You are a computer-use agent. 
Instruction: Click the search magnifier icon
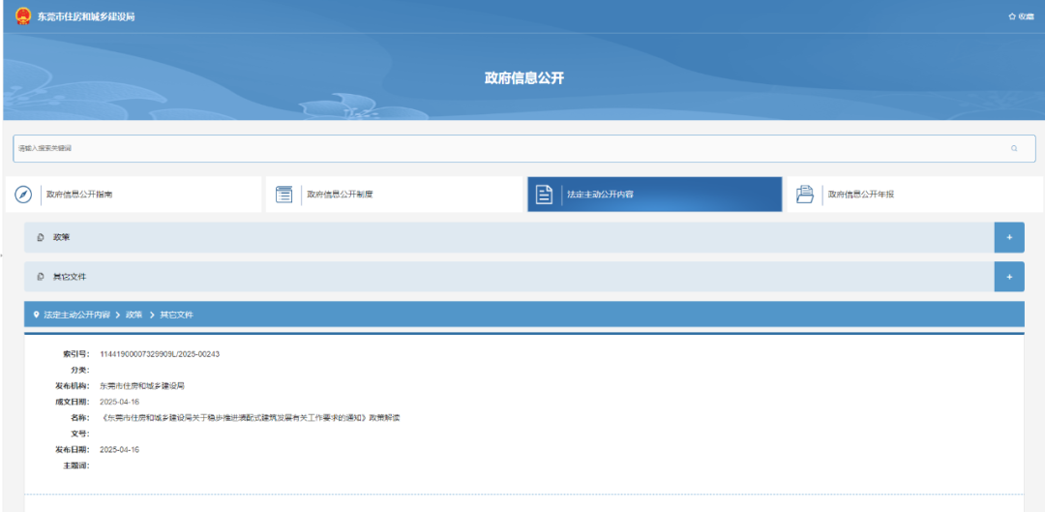click(x=1014, y=148)
